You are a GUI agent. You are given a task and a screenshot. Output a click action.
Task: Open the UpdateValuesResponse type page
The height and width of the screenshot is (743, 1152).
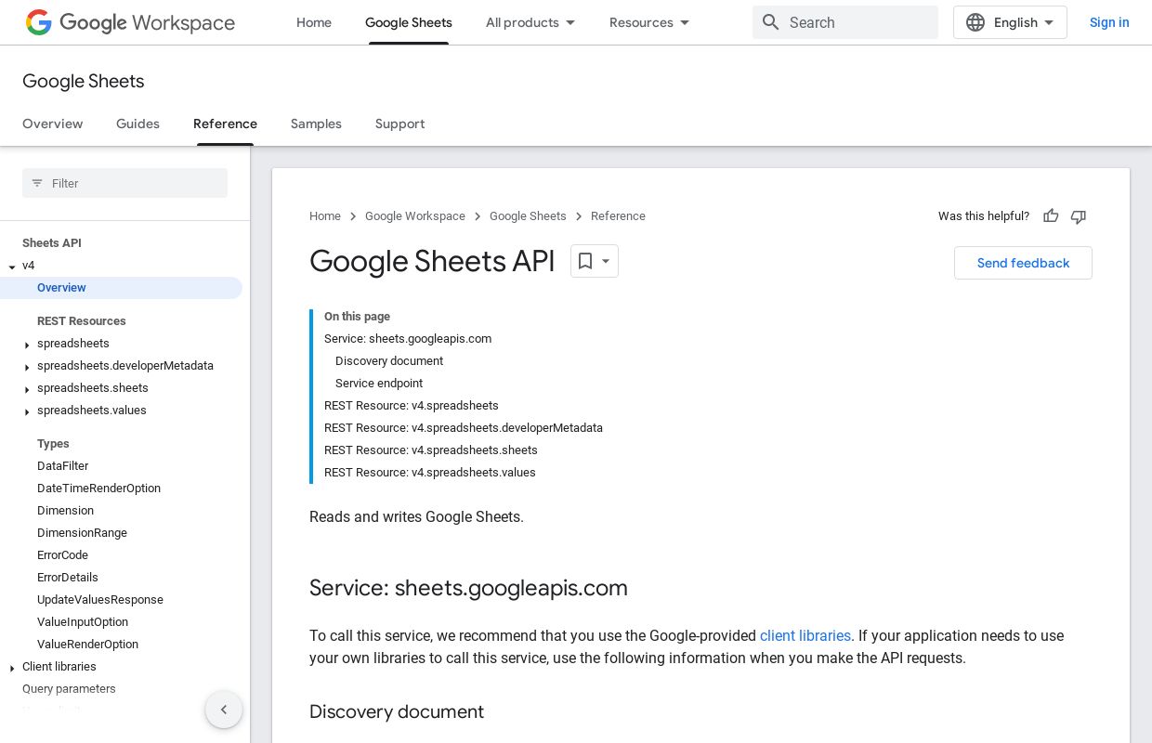point(100,600)
